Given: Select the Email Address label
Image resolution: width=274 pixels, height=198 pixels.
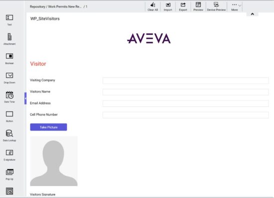Looking at the screenshot, I should click(x=40, y=103).
